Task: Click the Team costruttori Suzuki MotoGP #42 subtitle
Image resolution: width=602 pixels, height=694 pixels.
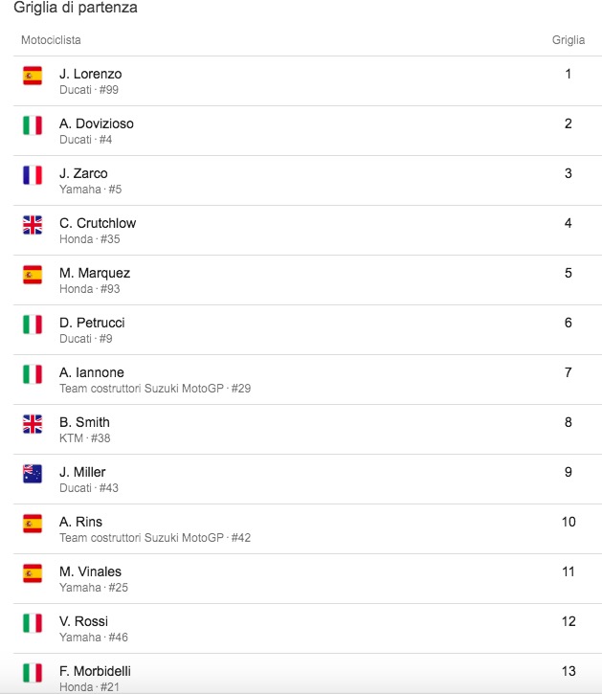Action: (x=155, y=538)
